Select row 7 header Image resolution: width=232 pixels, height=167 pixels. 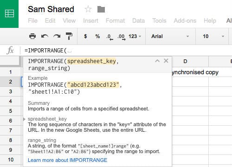pos(10,130)
